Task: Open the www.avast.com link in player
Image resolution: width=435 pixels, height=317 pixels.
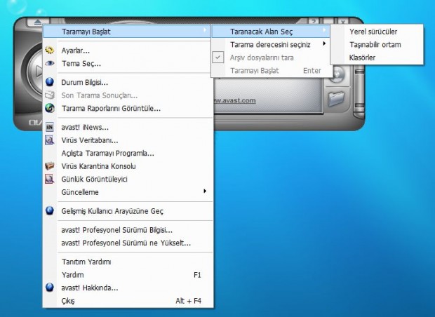Action: point(235,100)
